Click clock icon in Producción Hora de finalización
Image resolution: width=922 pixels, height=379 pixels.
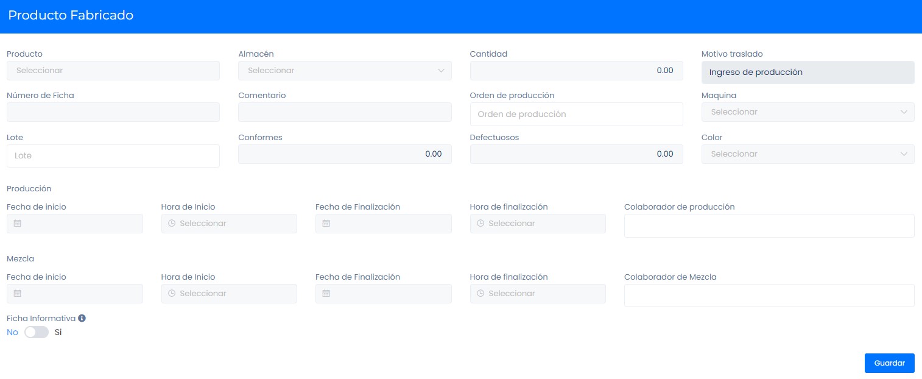[x=480, y=224]
